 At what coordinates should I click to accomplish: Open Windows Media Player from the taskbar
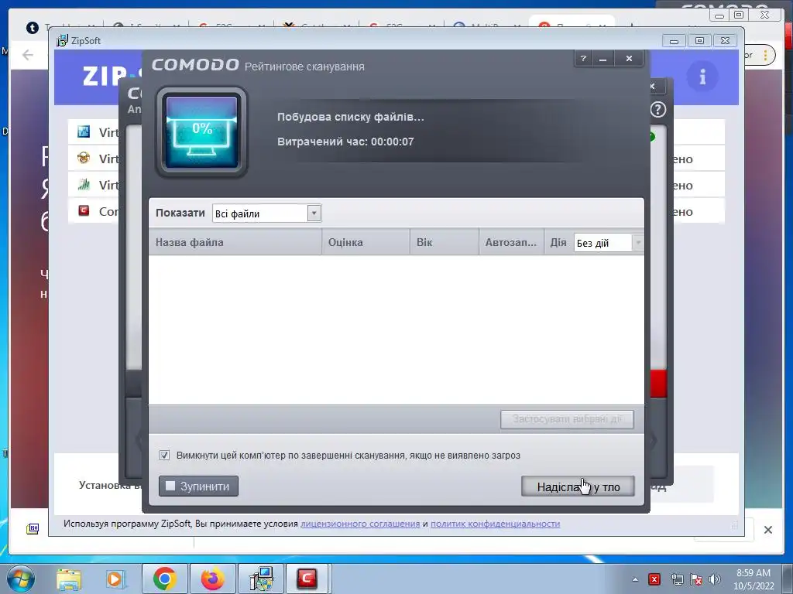pos(115,579)
